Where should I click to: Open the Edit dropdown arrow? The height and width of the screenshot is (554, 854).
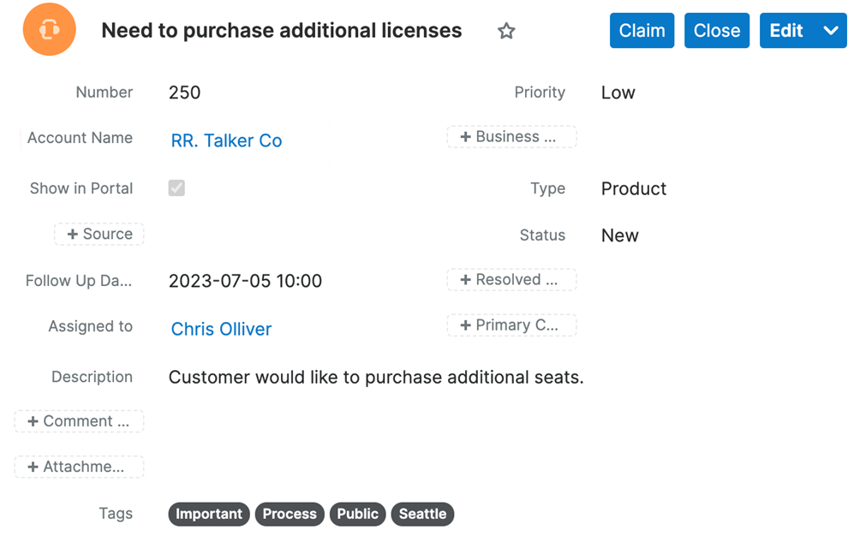(830, 31)
